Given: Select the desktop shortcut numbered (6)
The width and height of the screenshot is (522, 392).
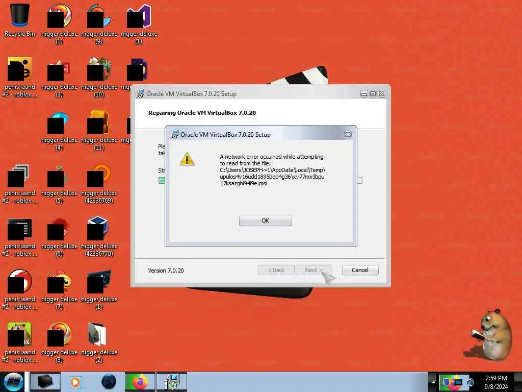Looking at the screenshot, I should pos(59,237).
